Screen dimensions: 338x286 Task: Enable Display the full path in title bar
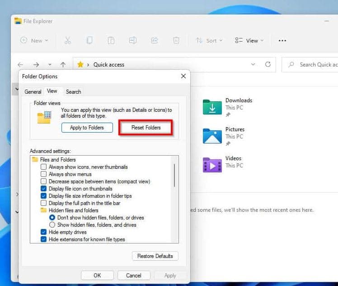pyautogui.click(x=43, y=203)
